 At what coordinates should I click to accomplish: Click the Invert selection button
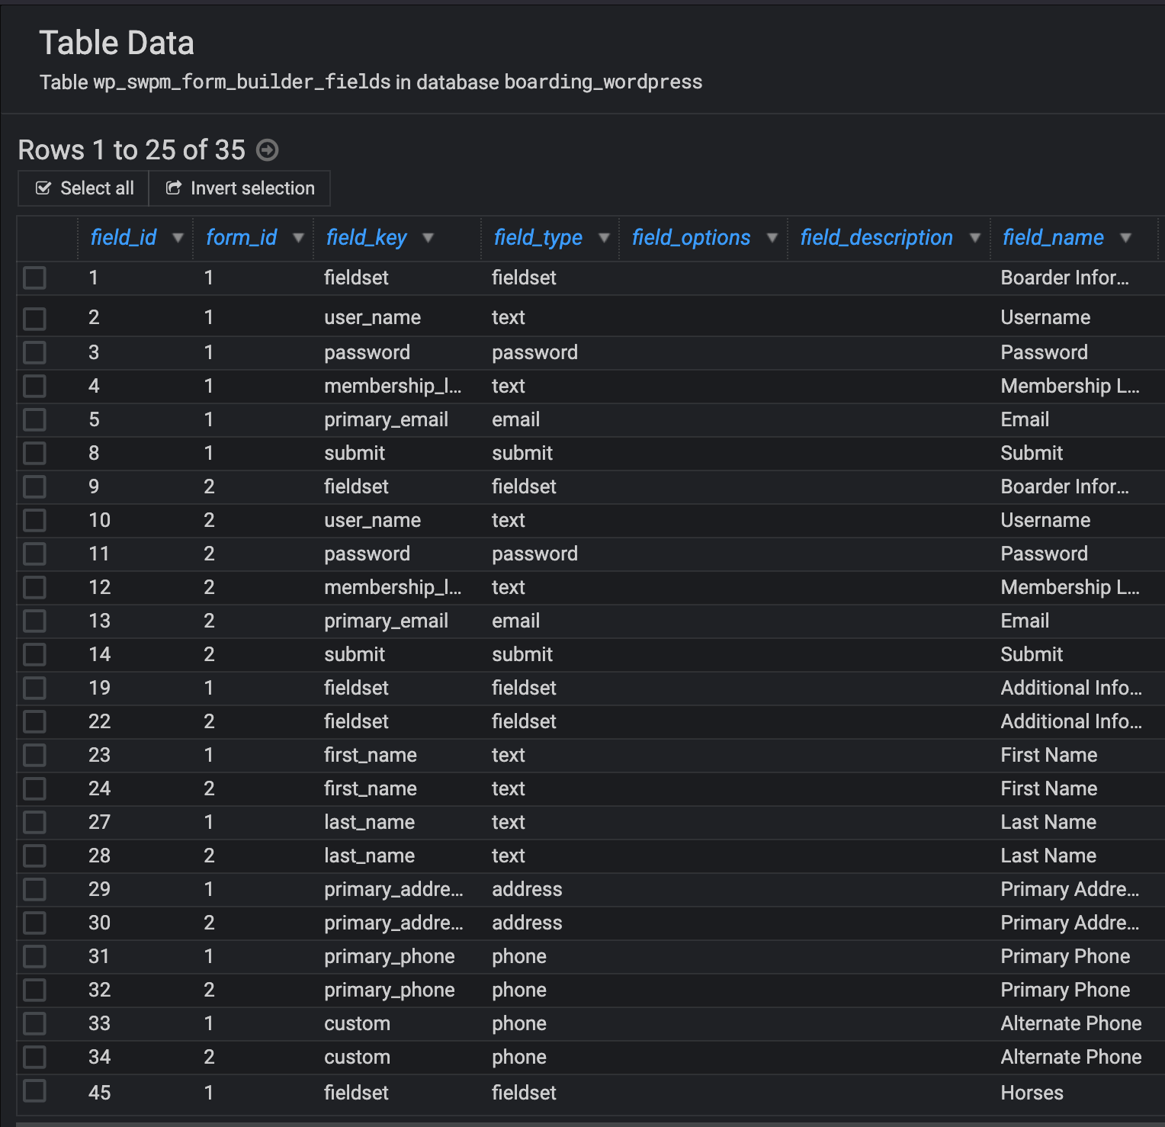[x=239, y=188]
